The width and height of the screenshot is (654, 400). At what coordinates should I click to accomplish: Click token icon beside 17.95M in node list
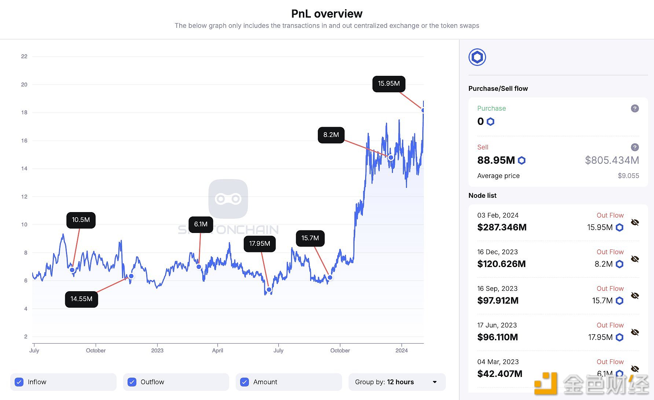tap(620, 337)
